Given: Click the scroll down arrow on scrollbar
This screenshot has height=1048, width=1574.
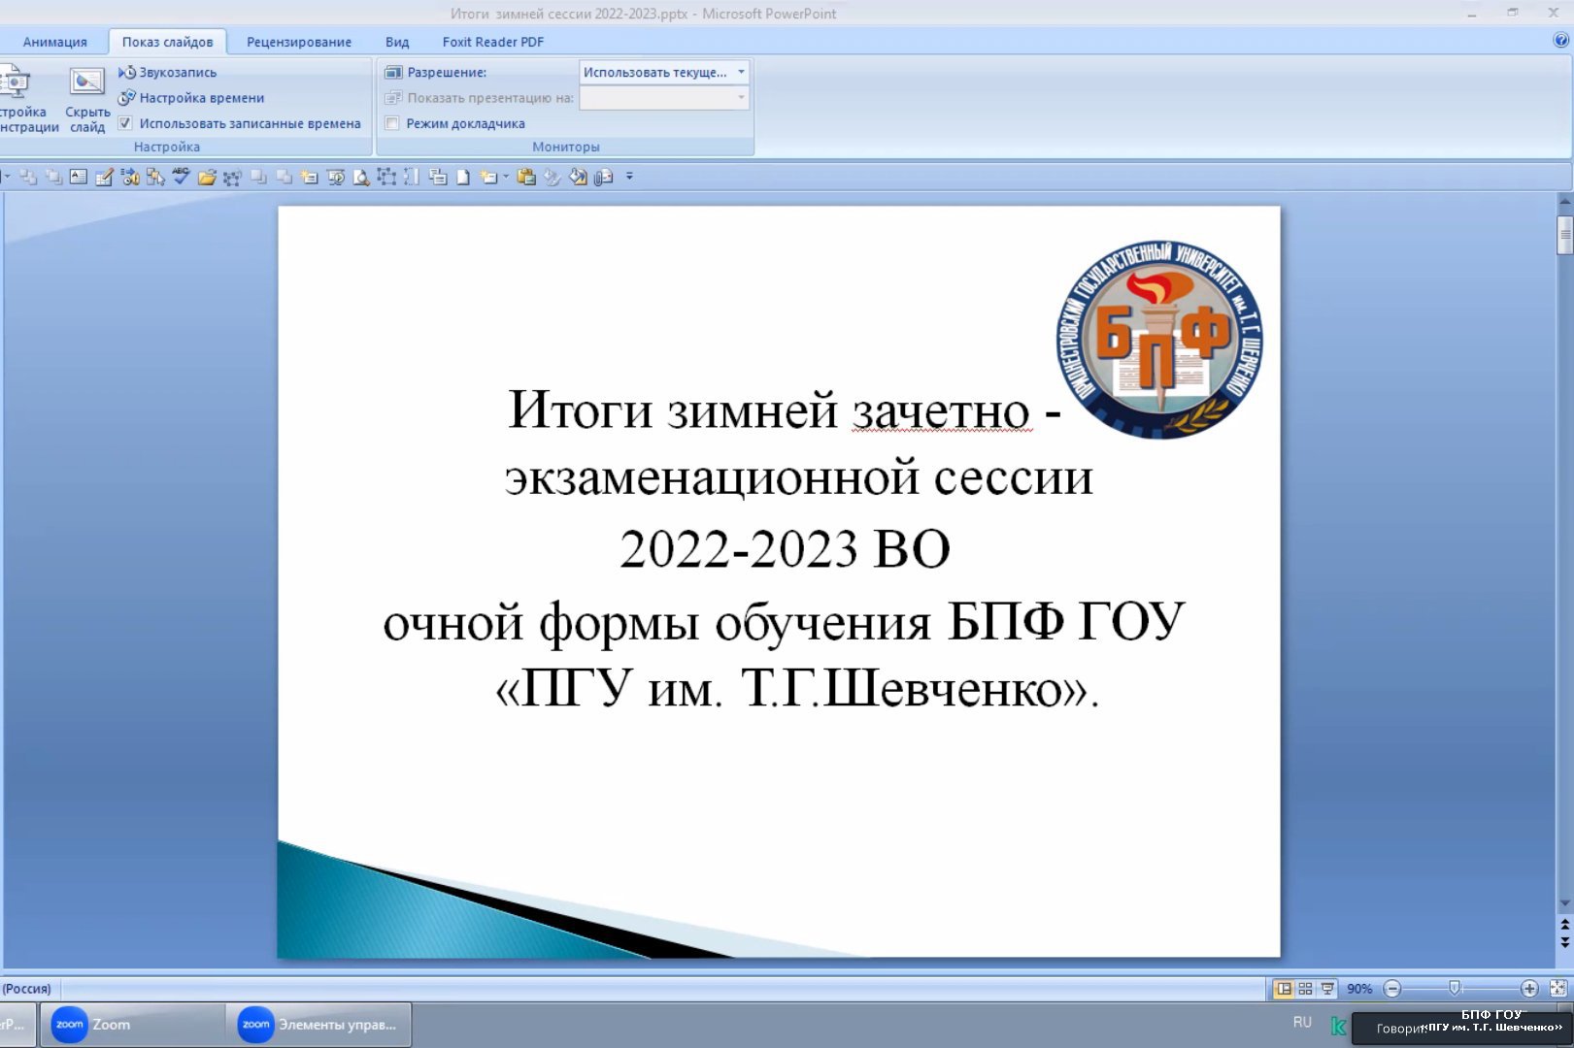Looking at the screenshot, I should click(1564, 904).
